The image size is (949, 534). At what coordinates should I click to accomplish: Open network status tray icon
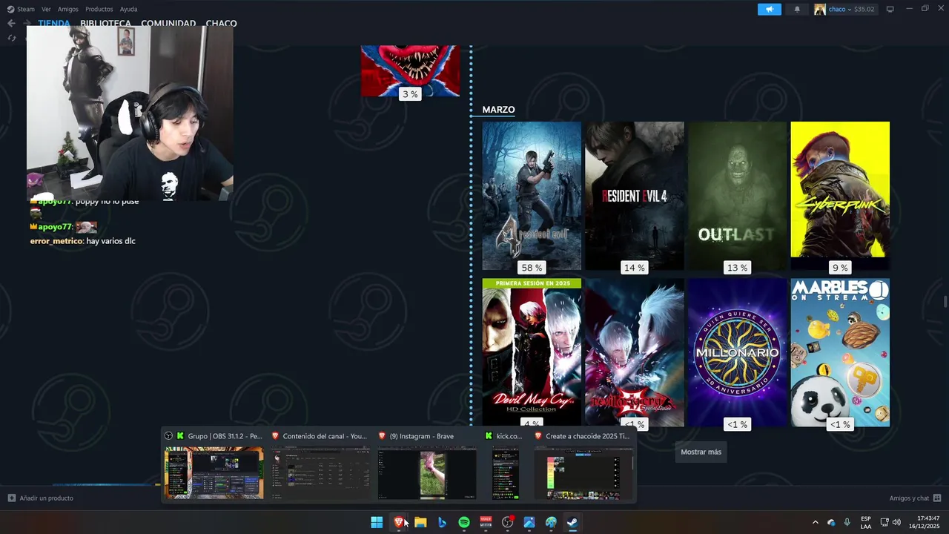pyautogui.click(x=884, y=522)
